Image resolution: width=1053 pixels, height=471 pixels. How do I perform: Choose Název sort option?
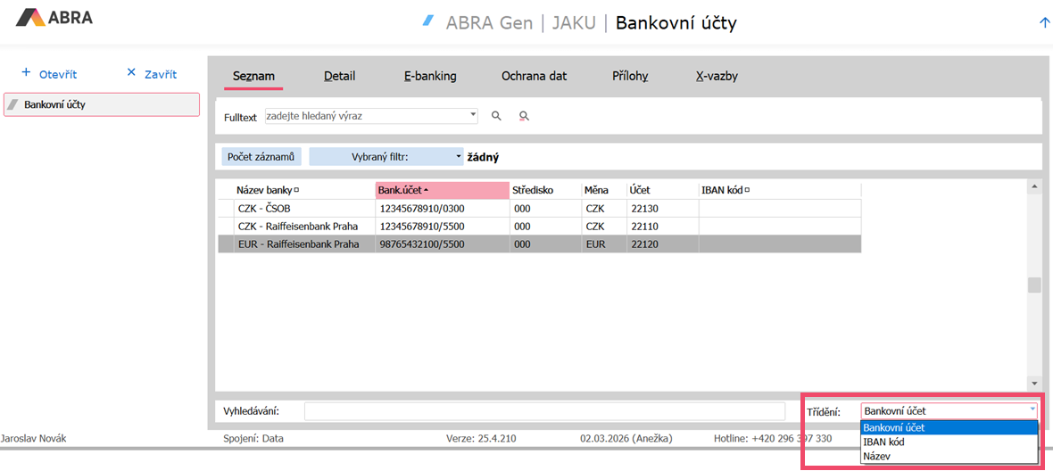[x=949, y=456]
